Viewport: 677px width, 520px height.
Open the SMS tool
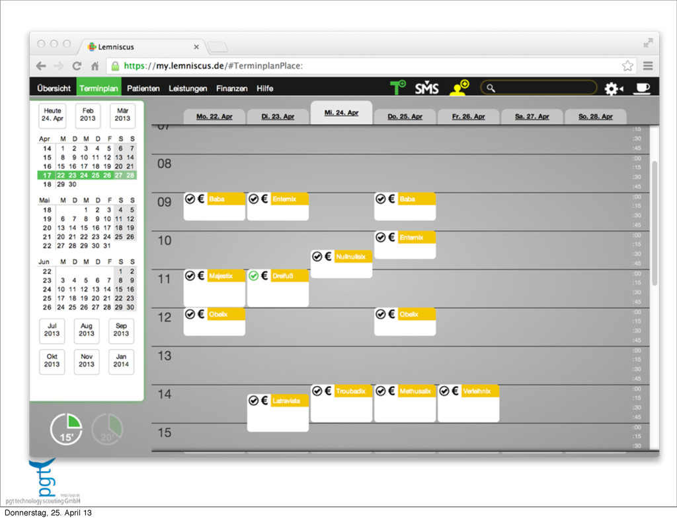tap(426, 88)
